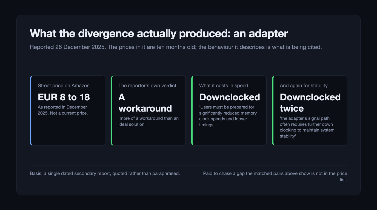Image resolution: width=377 pixels, height=210 pixels.
Task: Click the quote 'more of a workaround than an ideal solution'
Action: point(148,121)
